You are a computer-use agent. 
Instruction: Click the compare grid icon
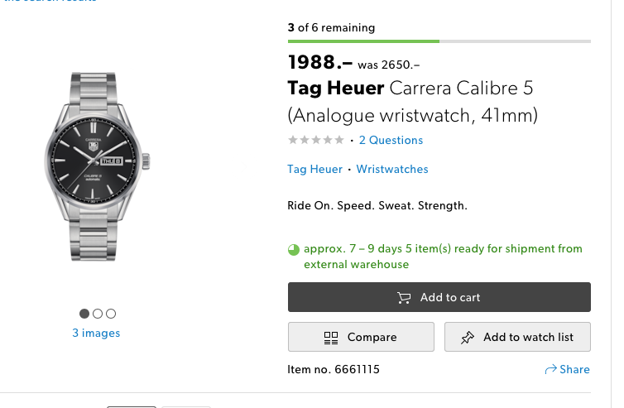point(331,338)
